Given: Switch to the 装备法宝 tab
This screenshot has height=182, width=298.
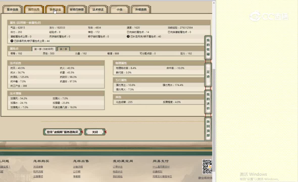Looking at the screenshot, I should 55,10.
